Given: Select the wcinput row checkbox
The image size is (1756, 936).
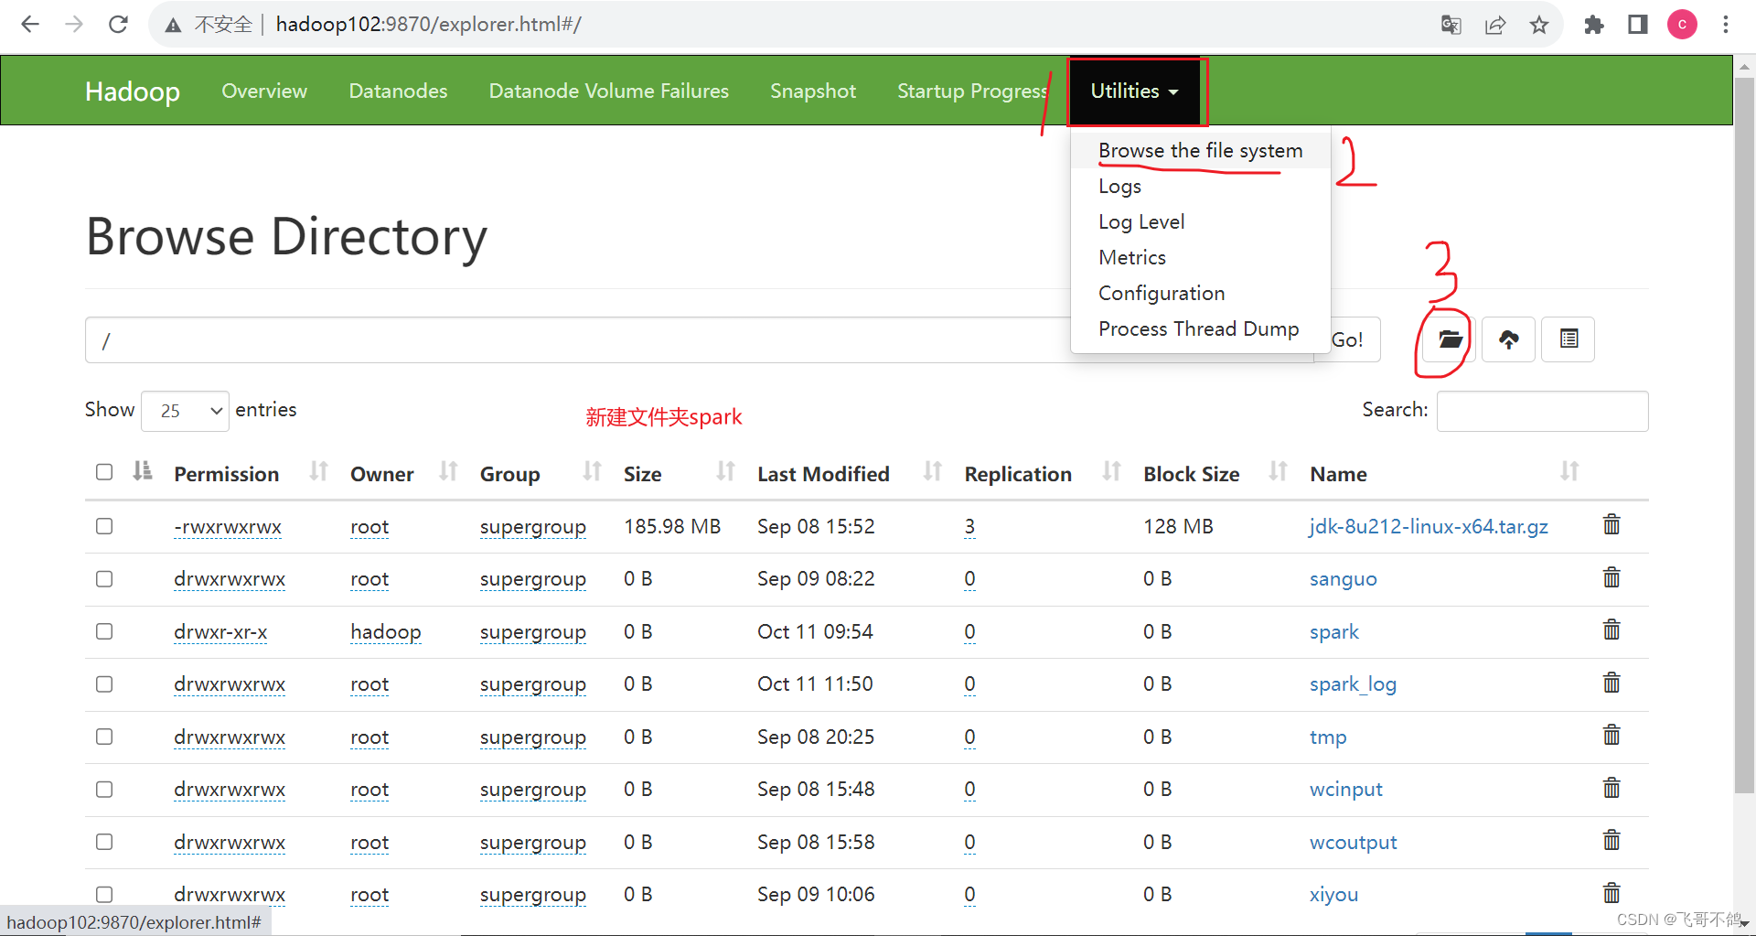Looking at the screenshot, I should (104, 790).
